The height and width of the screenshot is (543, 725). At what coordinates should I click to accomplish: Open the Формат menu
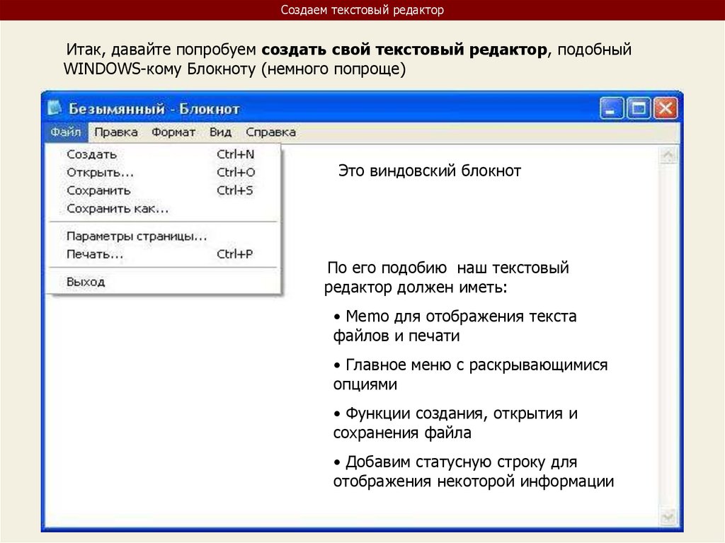tap(173, 132)
